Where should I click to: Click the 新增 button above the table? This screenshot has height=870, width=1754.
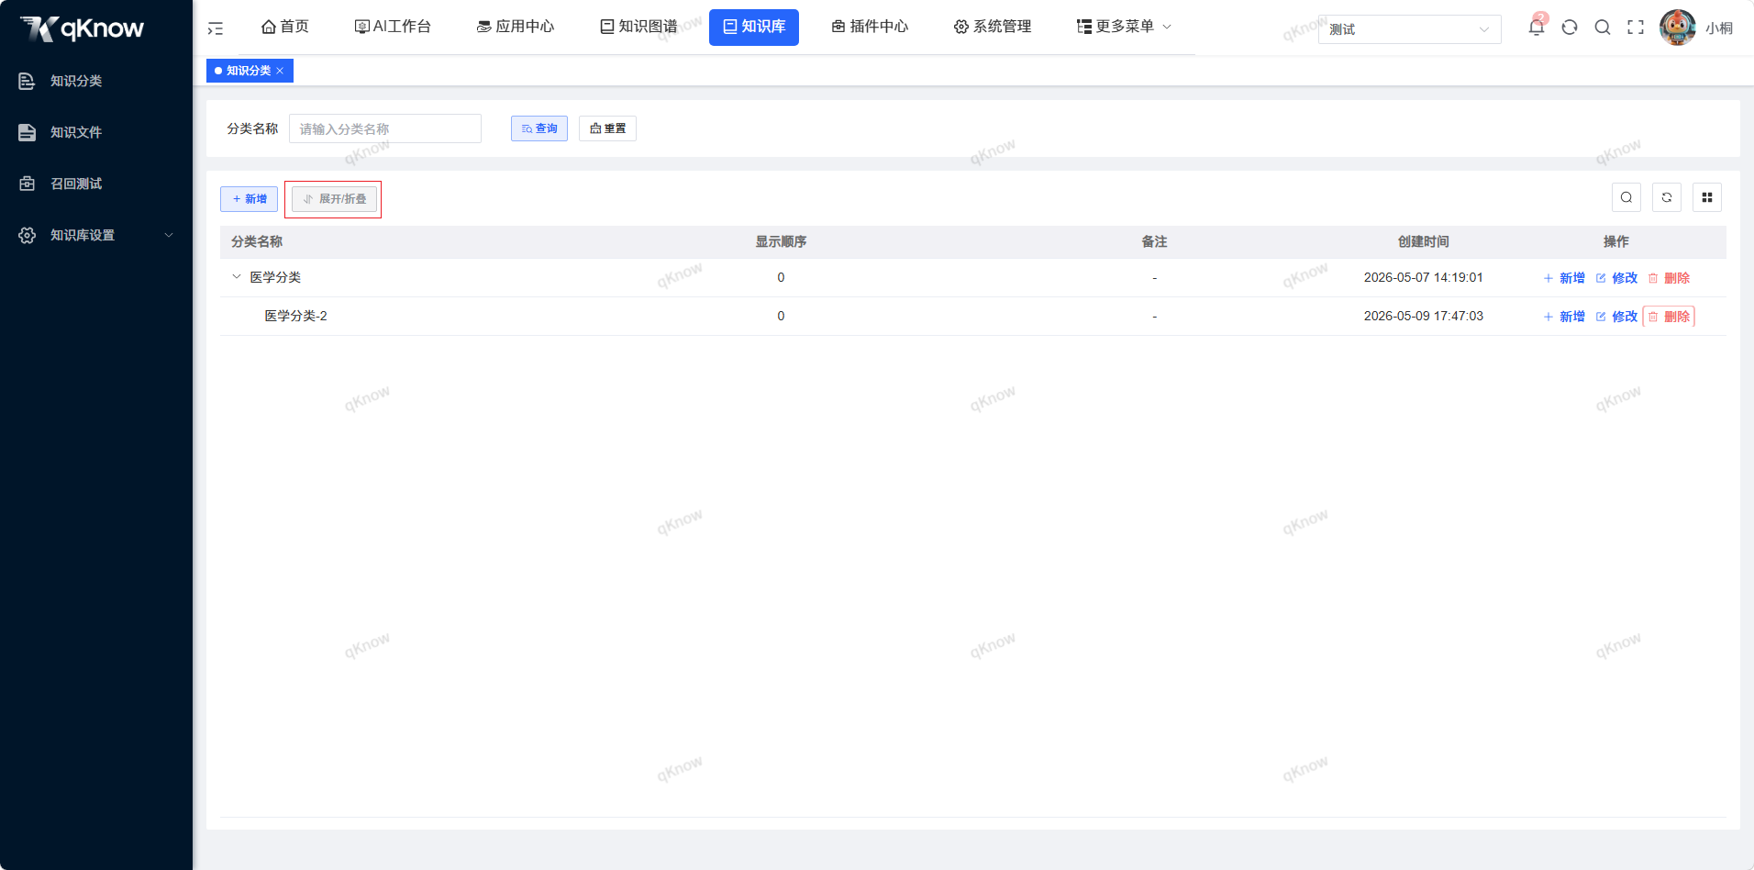click(249, 199)
